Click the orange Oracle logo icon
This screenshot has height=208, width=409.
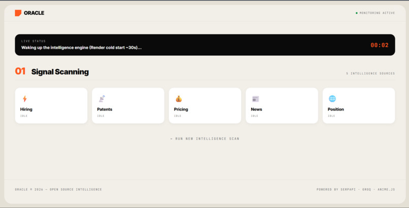point(18,13)
